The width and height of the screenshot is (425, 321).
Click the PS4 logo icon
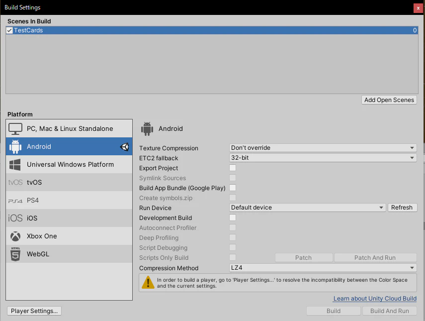tap(15, 201)
